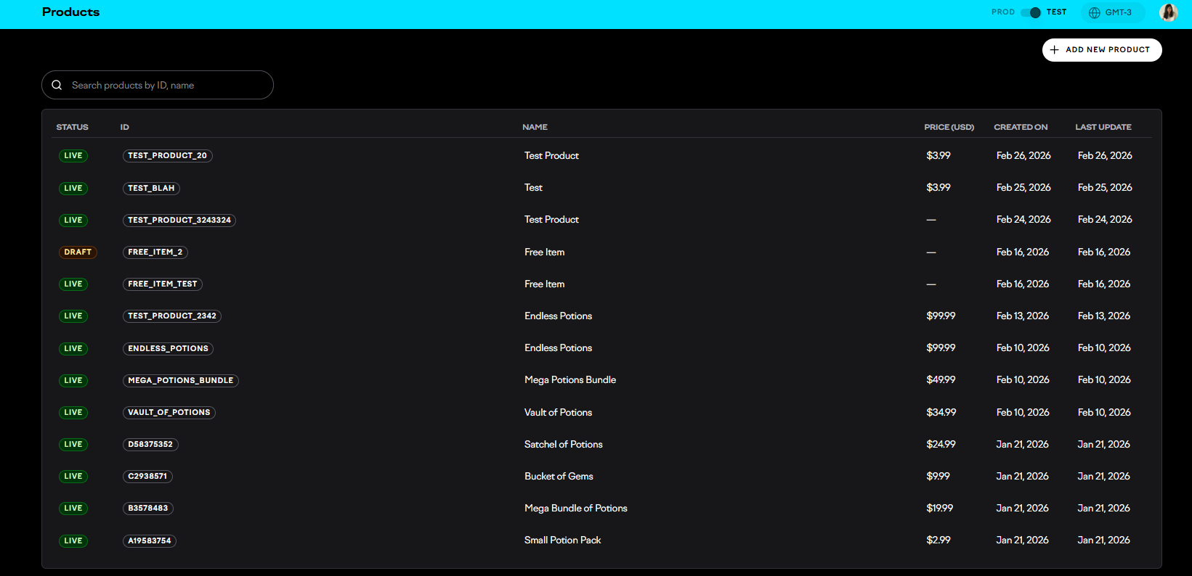
Task: Click the globe icon beside GMT-3
Action: (x=1094, y=12)
